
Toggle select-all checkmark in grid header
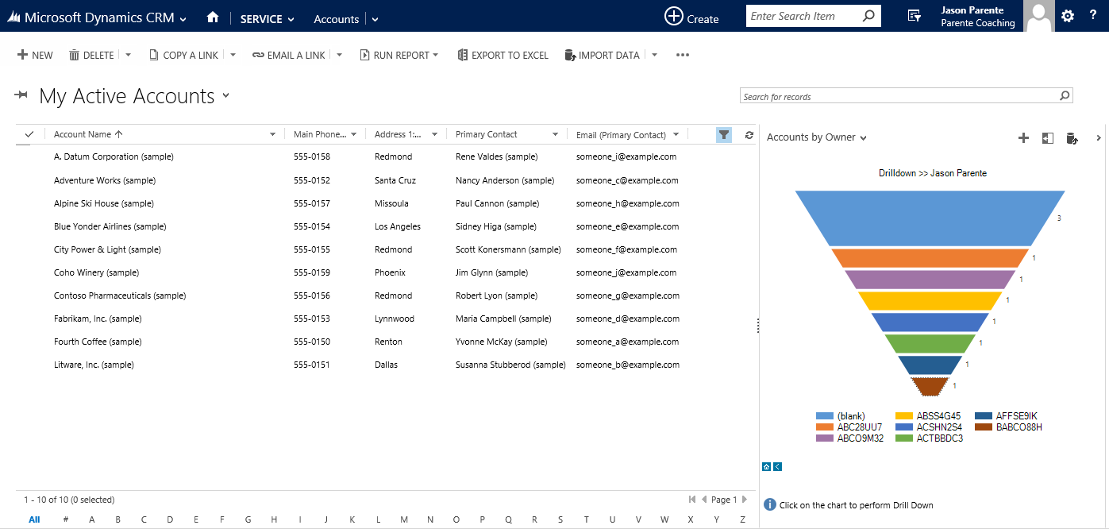29,134
